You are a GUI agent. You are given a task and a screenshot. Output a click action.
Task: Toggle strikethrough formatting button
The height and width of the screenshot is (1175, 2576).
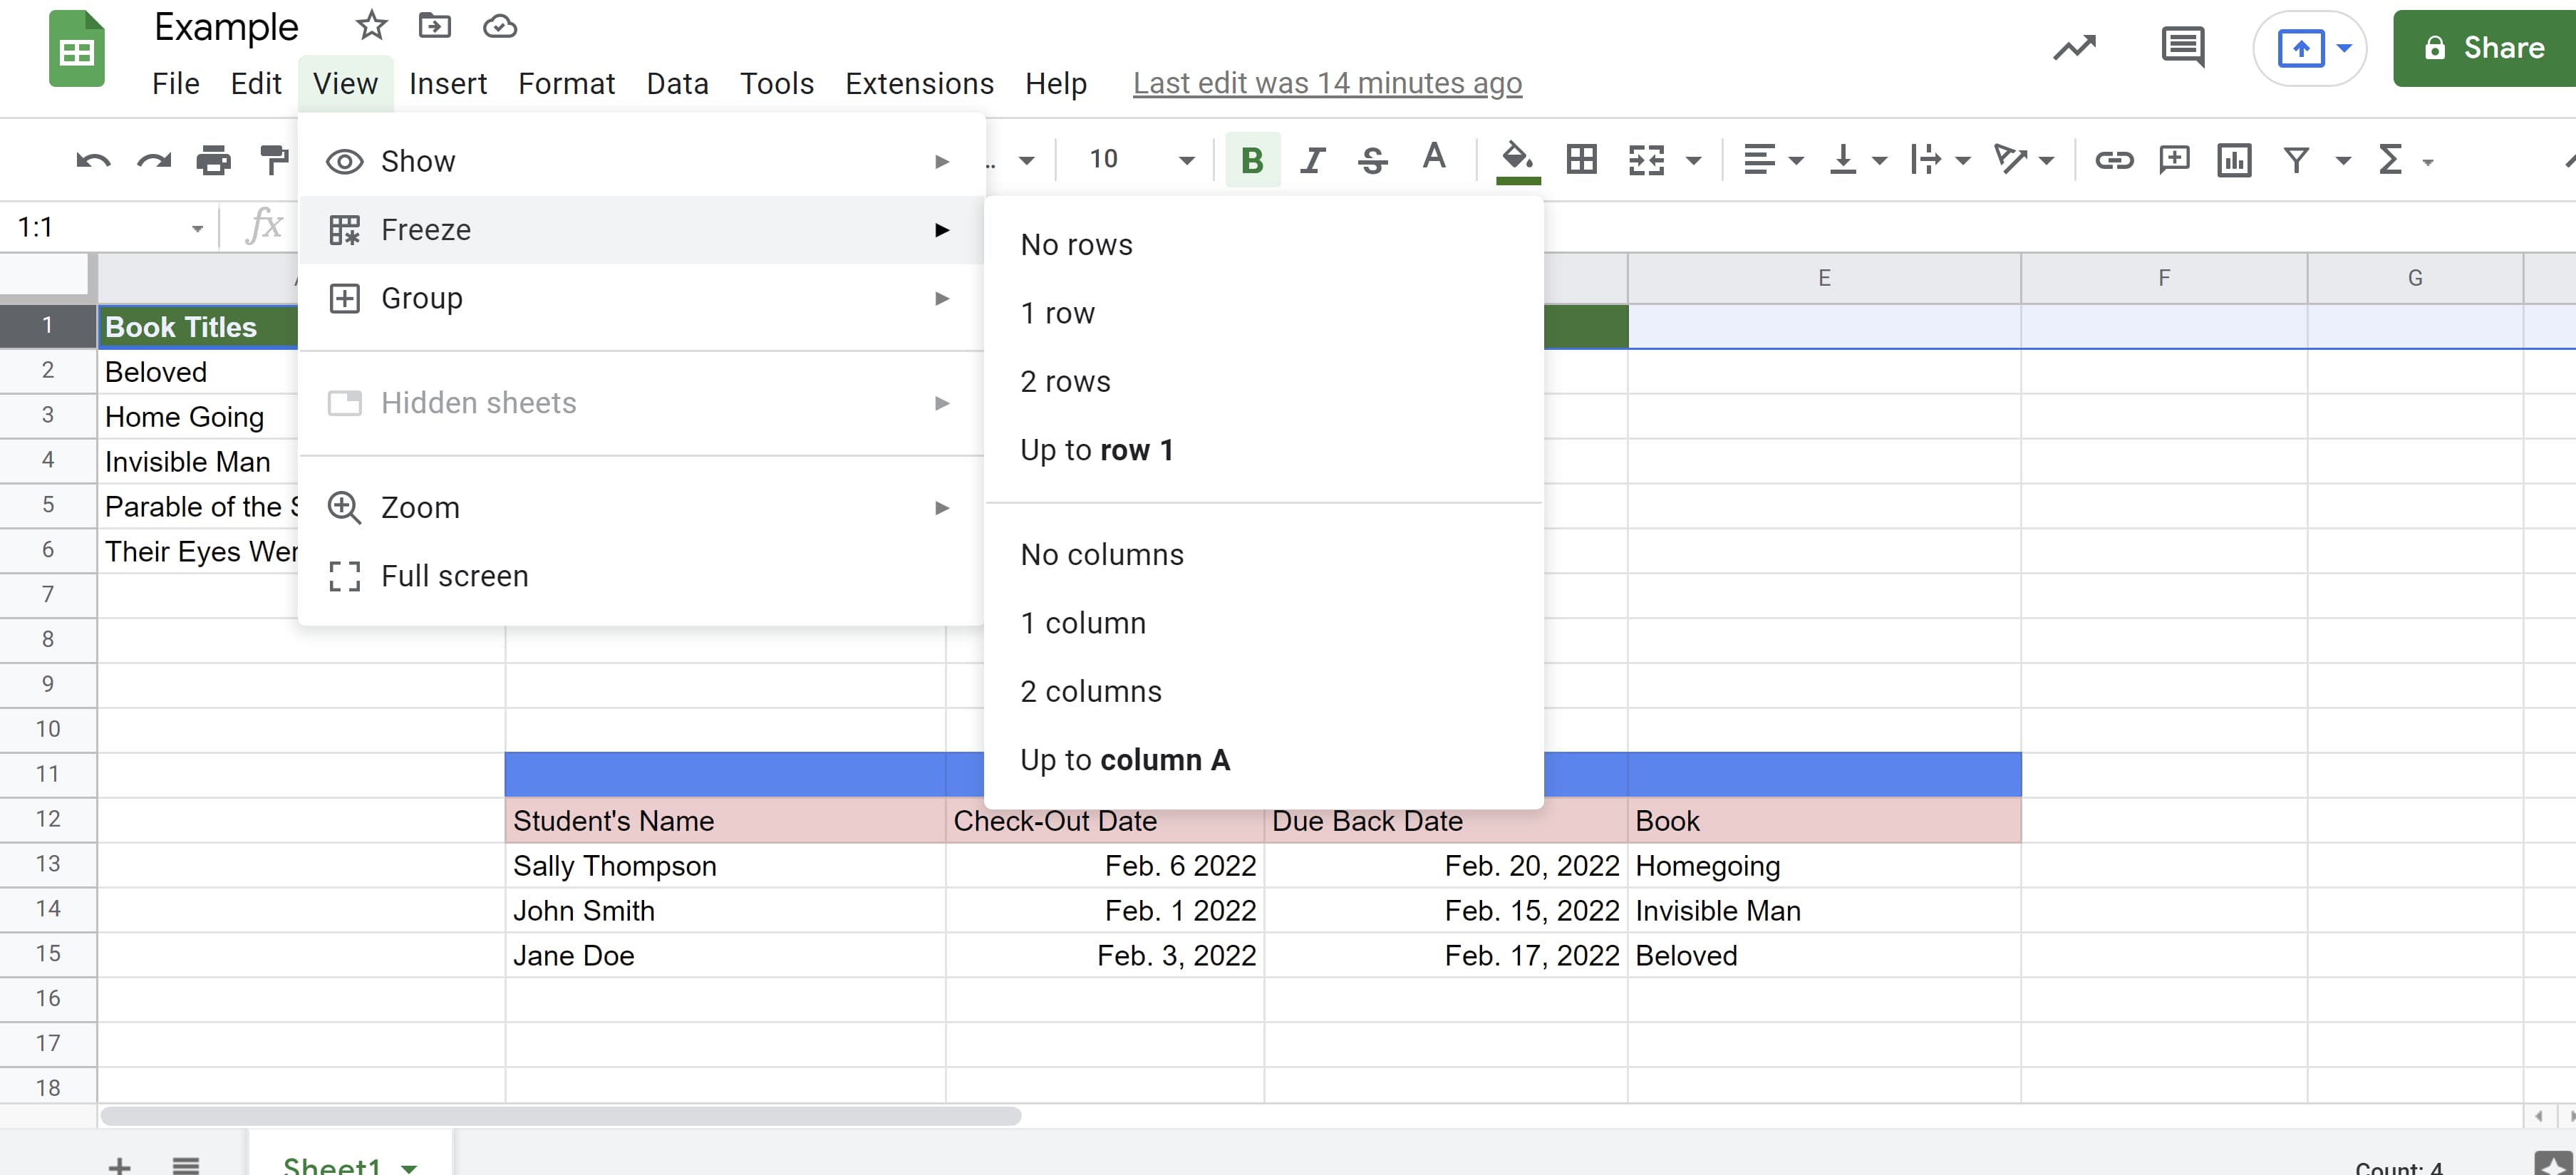tap(1372, 160)
